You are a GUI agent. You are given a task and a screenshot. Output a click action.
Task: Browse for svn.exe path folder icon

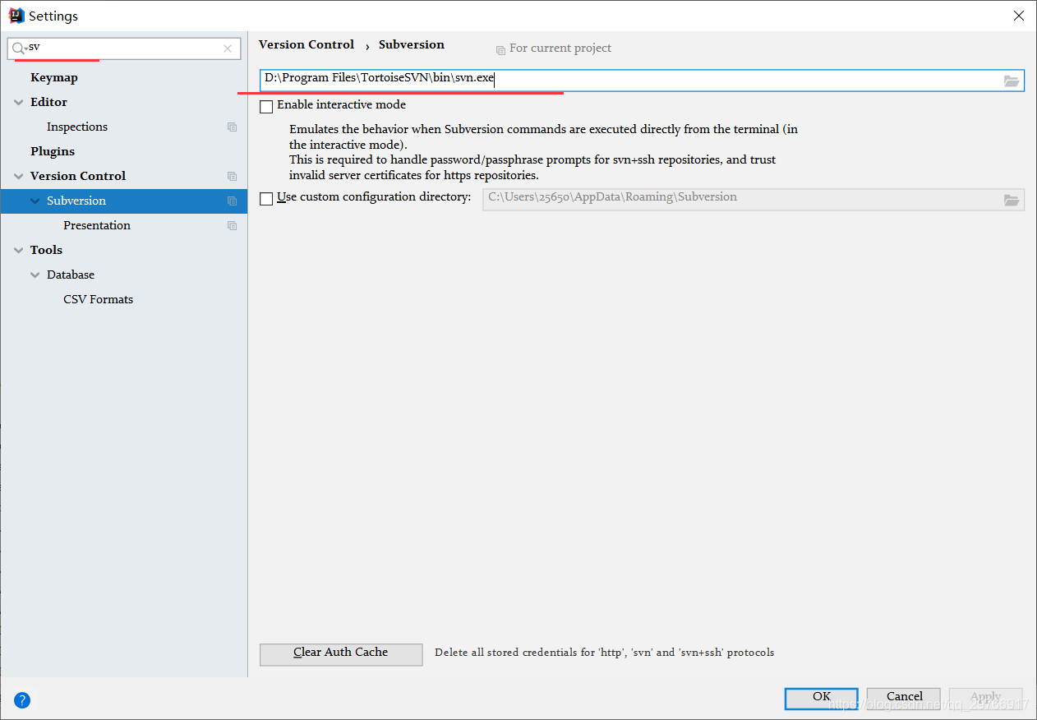pos(1012,81)
